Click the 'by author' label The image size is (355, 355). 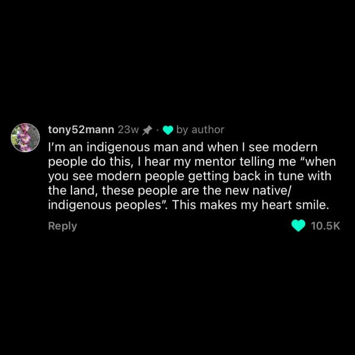tap(200, 130)
